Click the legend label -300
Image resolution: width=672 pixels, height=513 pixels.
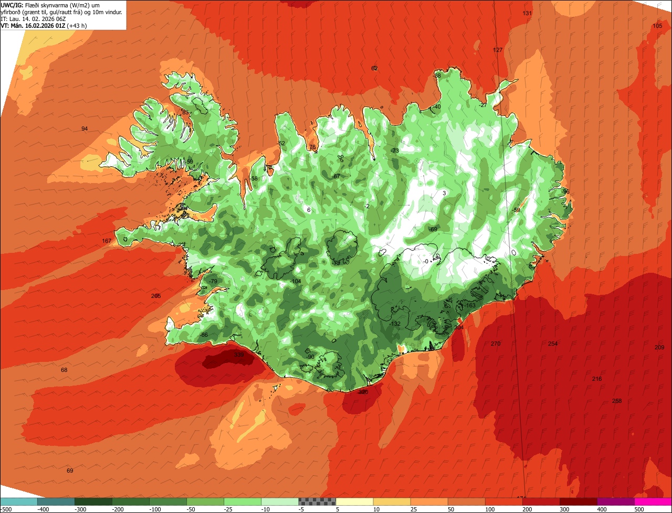pyautogui.click(x=80, y=509)
